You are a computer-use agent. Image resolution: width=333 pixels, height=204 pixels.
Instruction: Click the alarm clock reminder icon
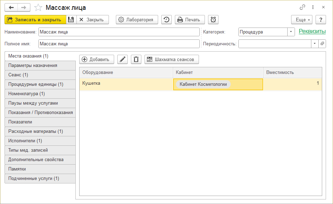213,20
